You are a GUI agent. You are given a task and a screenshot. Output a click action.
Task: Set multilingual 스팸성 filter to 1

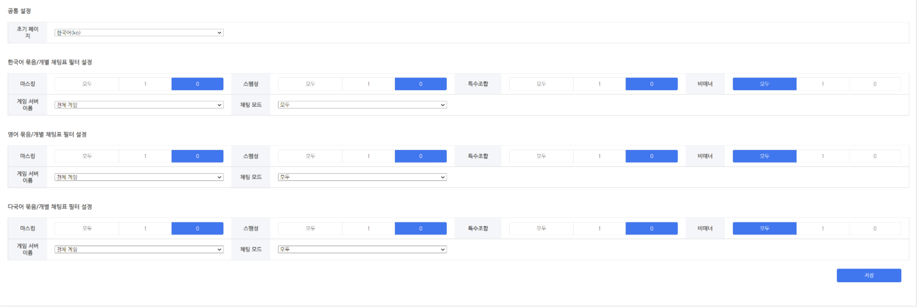(368, 228)
